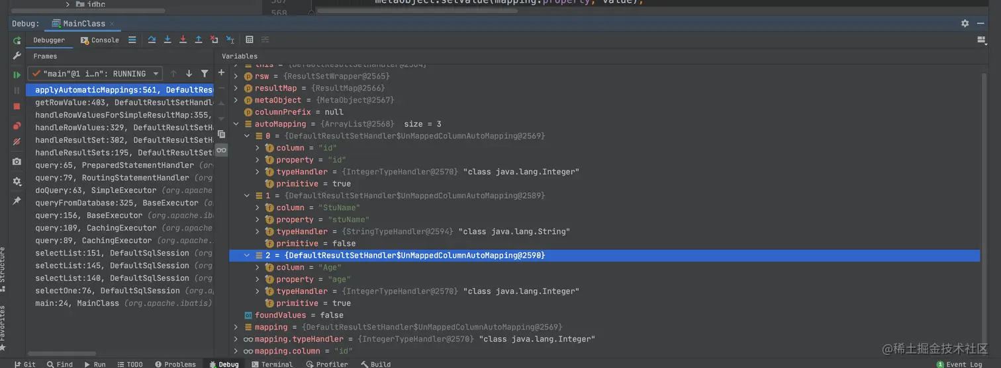The width and height of the screenshot is (1001, 368).
Task: Click the Frames panel horizontal scrollbar
Action: point(62,355)
